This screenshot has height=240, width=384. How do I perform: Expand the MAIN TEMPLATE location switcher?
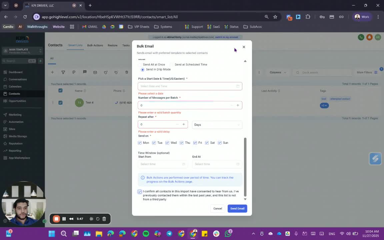tap(22, 51)
